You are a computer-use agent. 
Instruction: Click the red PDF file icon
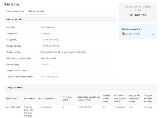[123, 34]
